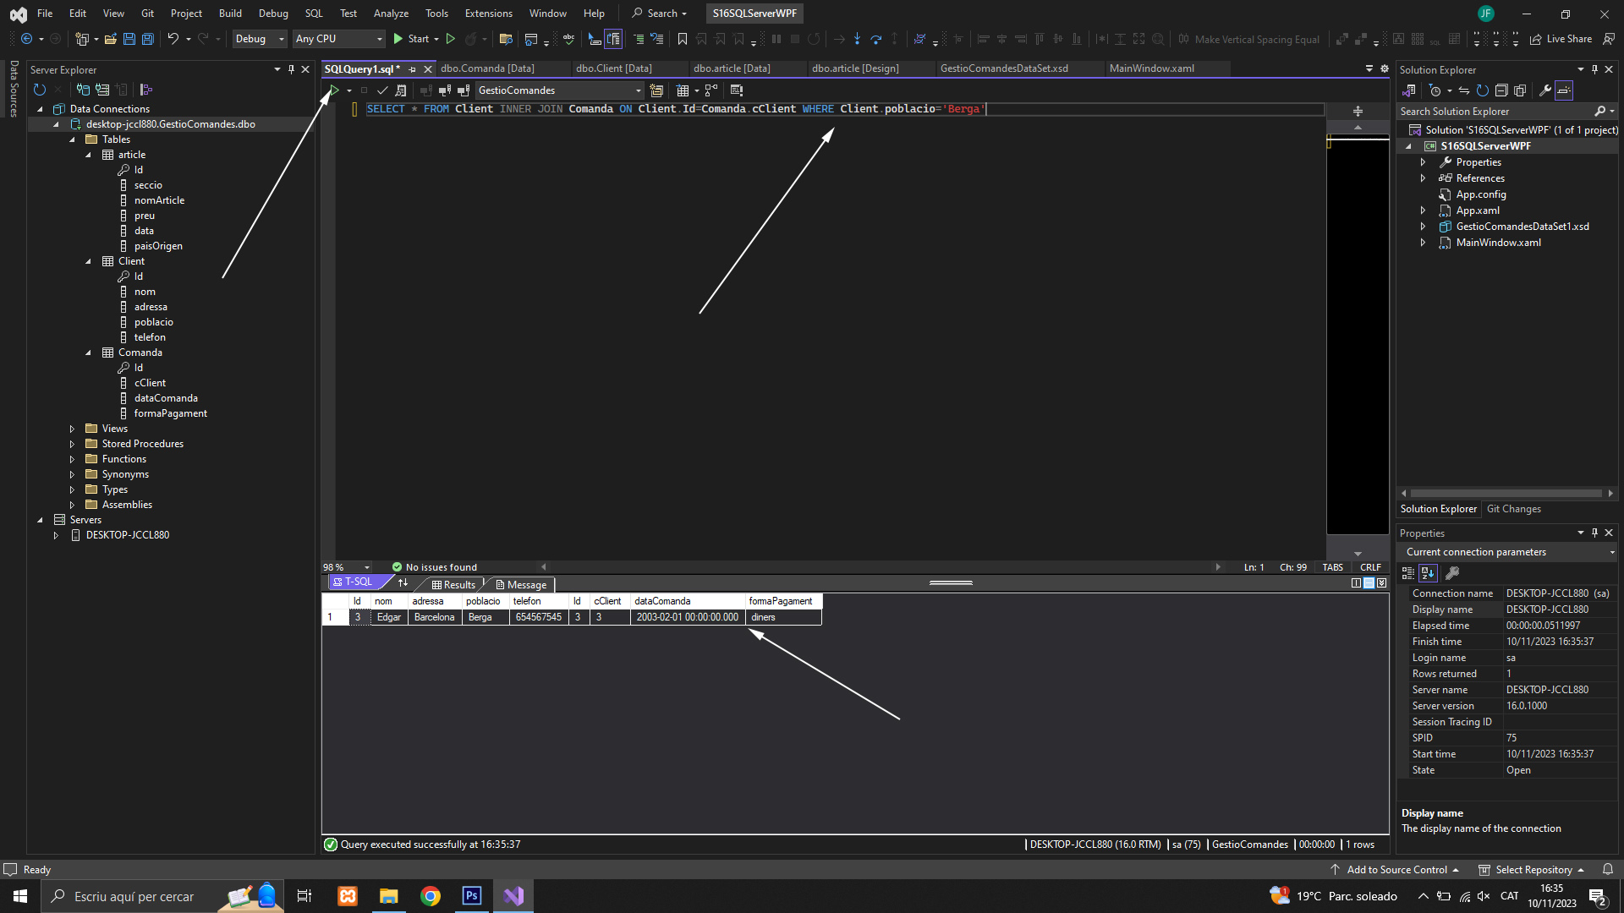Switch to the dbo.Client [Data] tab
Image resolution: width=1624 pixels, height=913 pixels.
pos(613,68)
